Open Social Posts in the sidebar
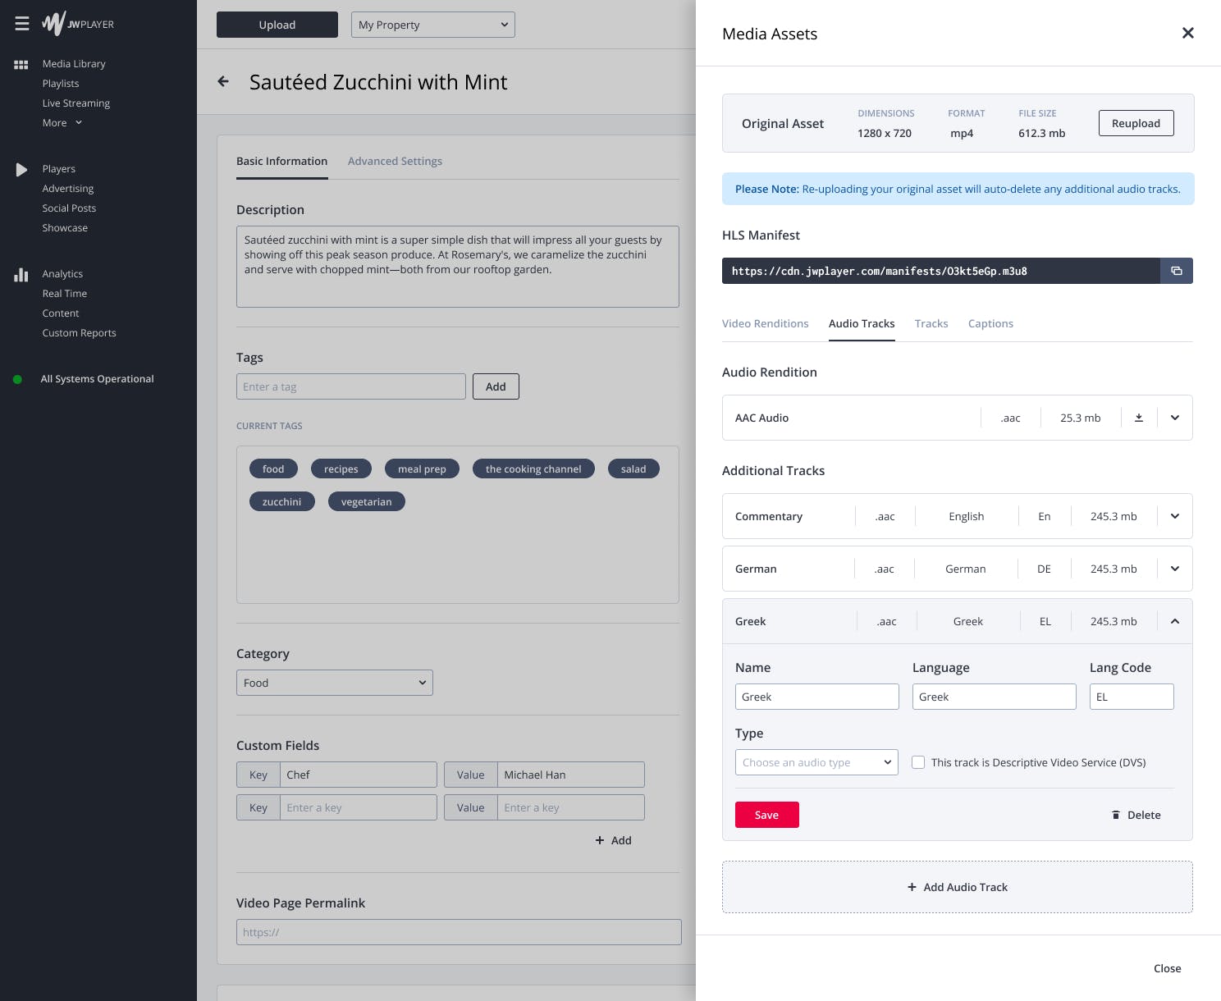1221x1001 pixels. tap(69, 208)
